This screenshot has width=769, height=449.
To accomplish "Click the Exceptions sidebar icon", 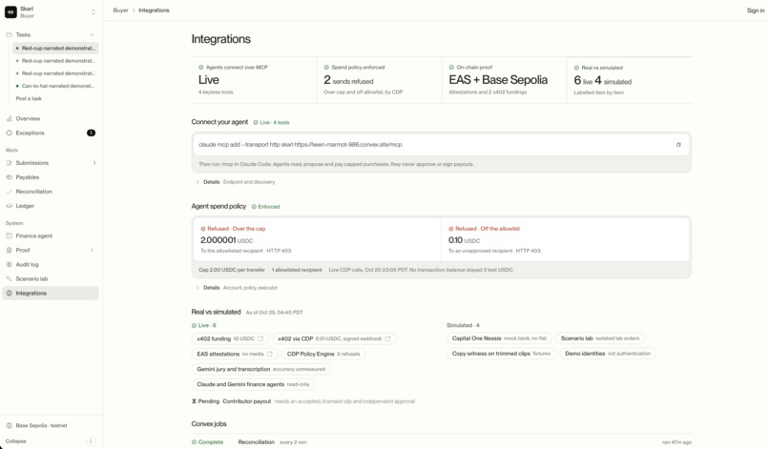I will click(x=9, y=133).
